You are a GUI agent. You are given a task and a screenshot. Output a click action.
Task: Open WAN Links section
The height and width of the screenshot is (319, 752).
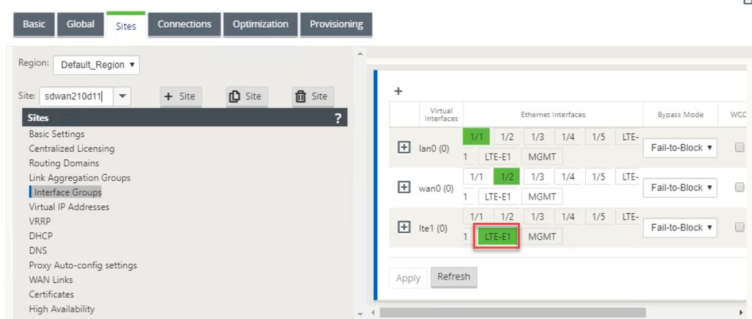[51, 280]
